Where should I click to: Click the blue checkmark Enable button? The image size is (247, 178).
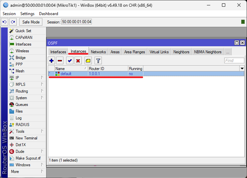click(70, 61)
